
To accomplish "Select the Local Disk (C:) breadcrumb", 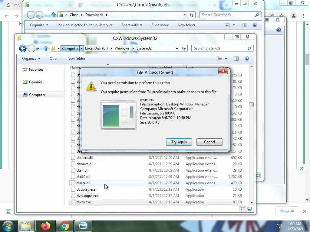I will [96, 48].
